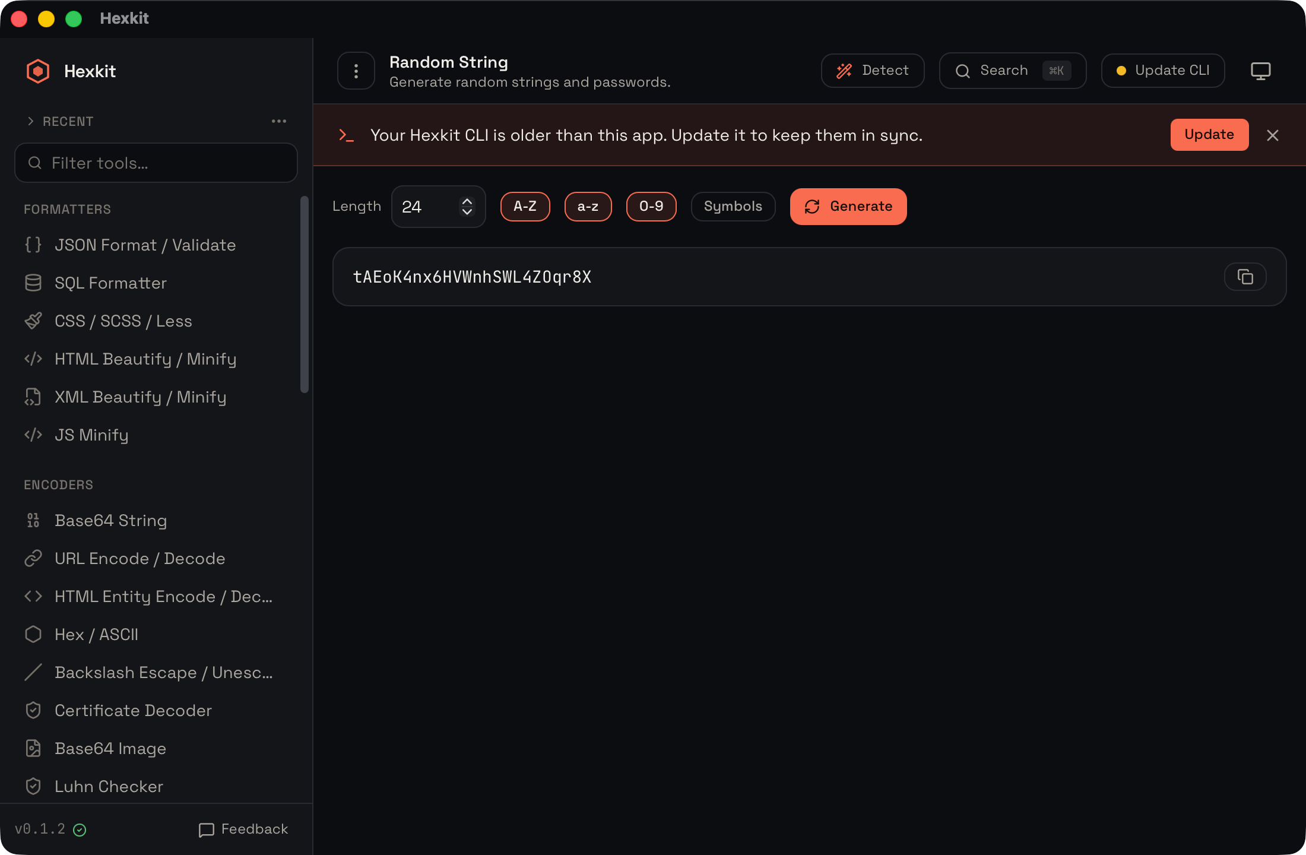Open the Hex / ASCII tool

tap(156, 634)
